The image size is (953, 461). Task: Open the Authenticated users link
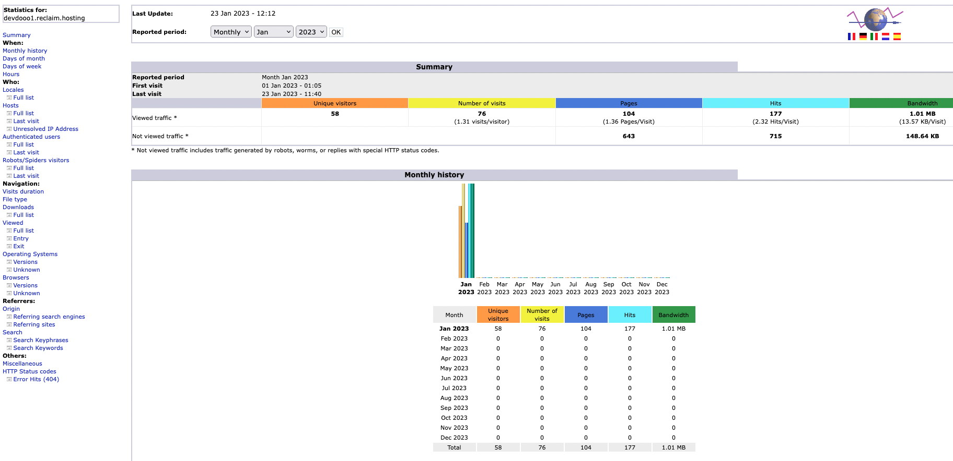(31, 137)
